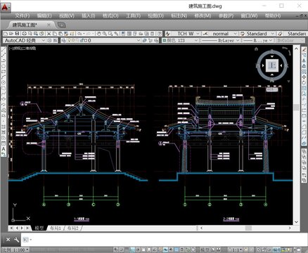Toggle the layer freeze sun icon
The image size is (308, 253).
[x=73, y=40]
